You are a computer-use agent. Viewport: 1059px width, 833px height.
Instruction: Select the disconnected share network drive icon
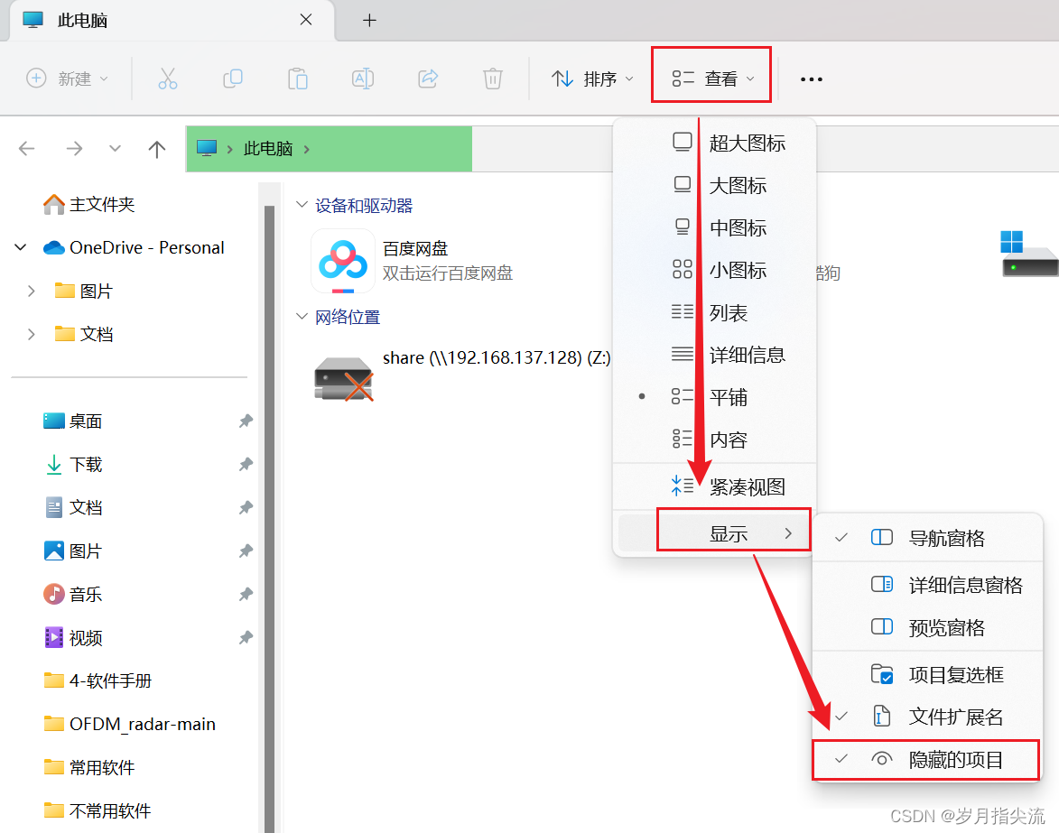pyautogui.click(x=344, y=379)
